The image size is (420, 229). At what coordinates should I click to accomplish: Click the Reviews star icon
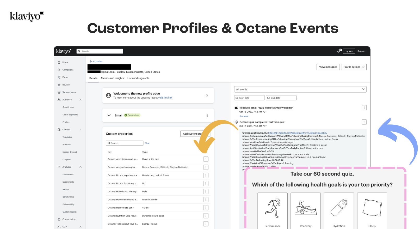(x=59, y=85)
